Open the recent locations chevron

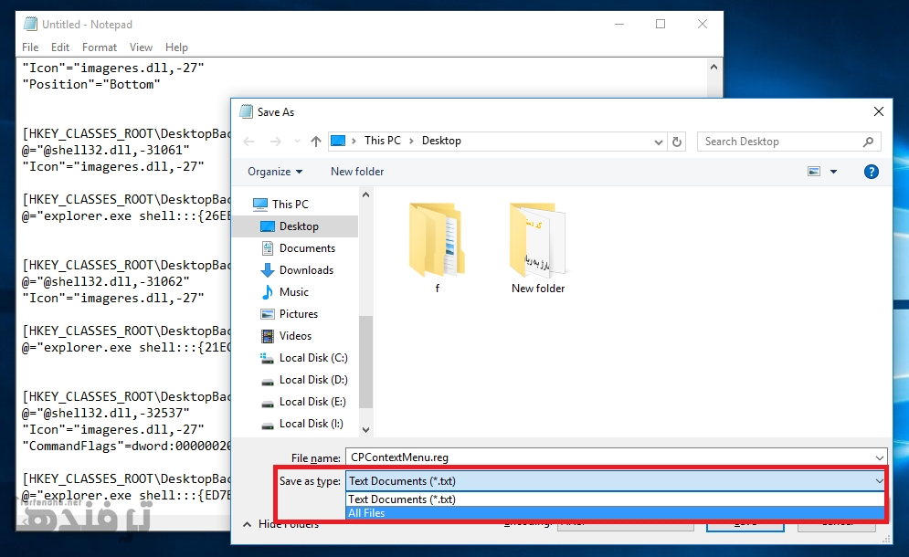(x=298, y=142)
